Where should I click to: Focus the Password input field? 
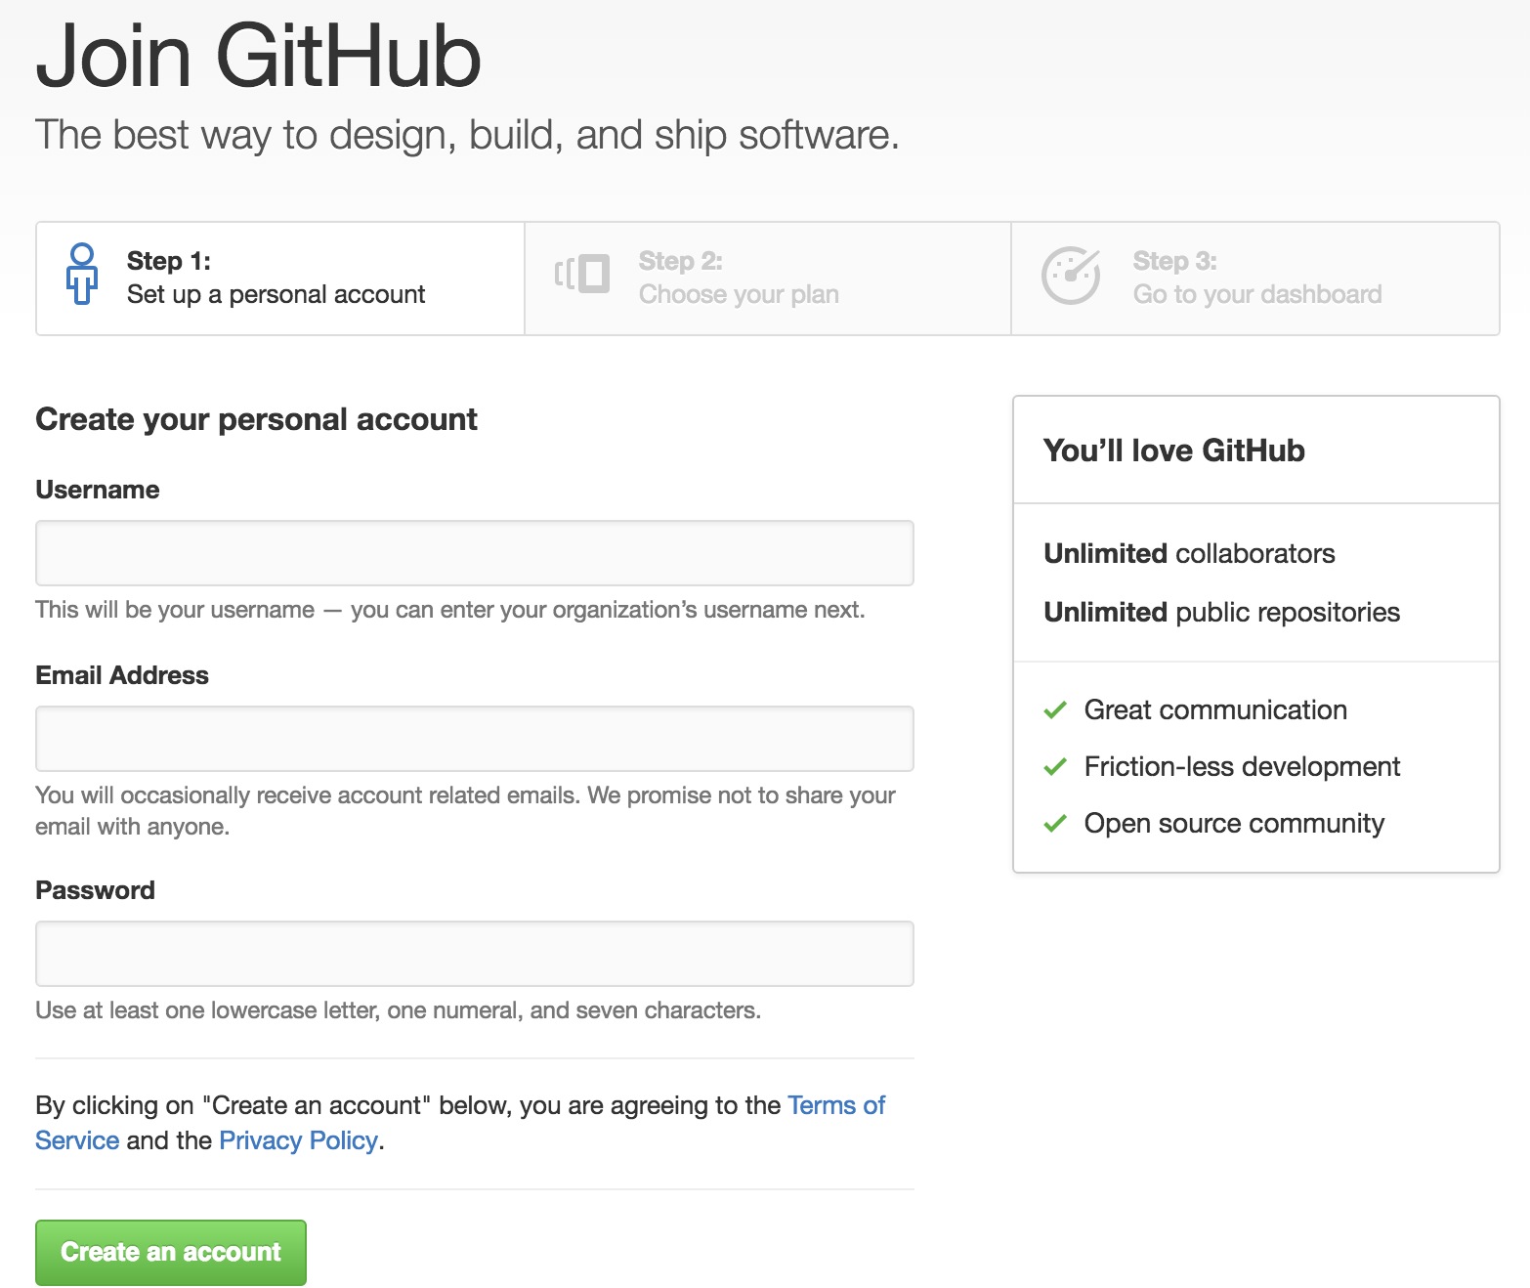coord(475,954)
